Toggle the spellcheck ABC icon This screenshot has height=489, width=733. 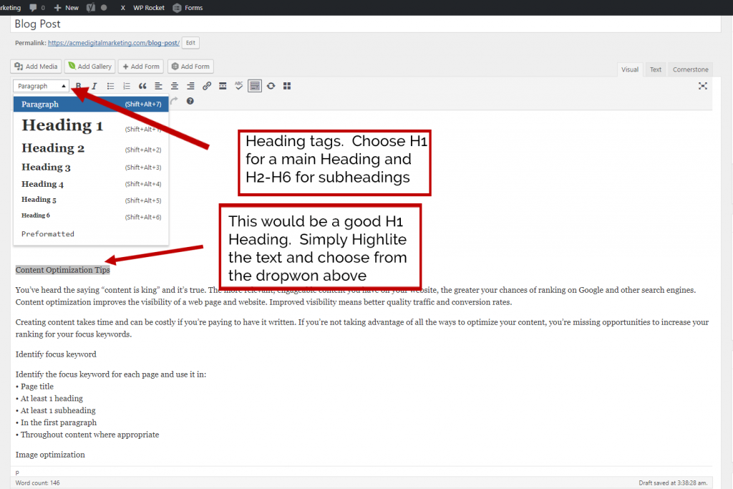point(239,86)
